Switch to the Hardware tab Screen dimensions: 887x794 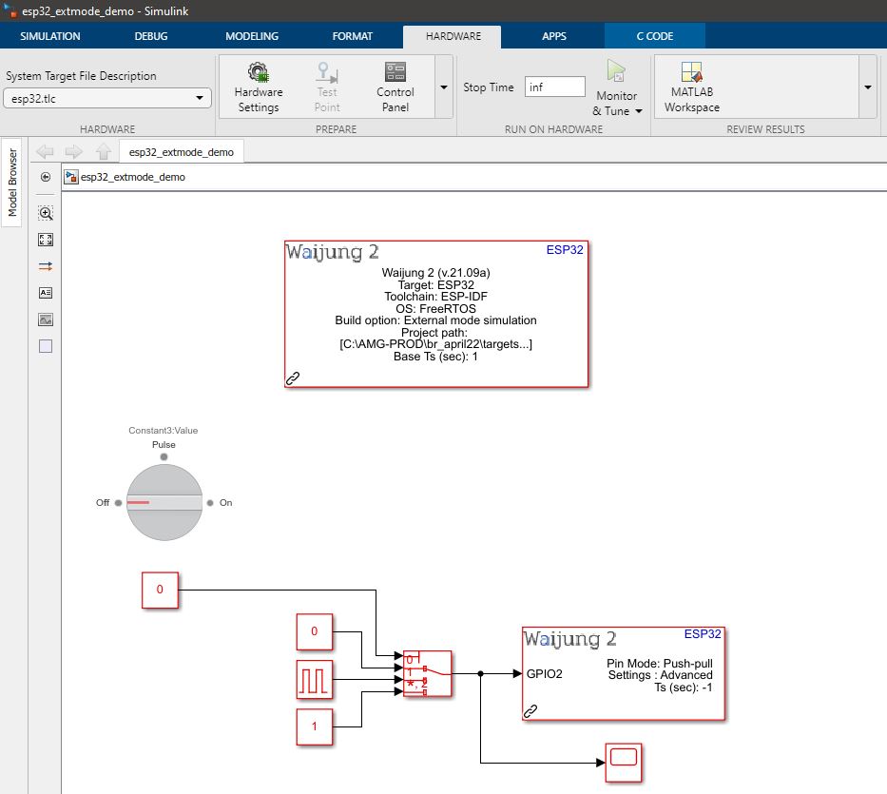point(453,36)
